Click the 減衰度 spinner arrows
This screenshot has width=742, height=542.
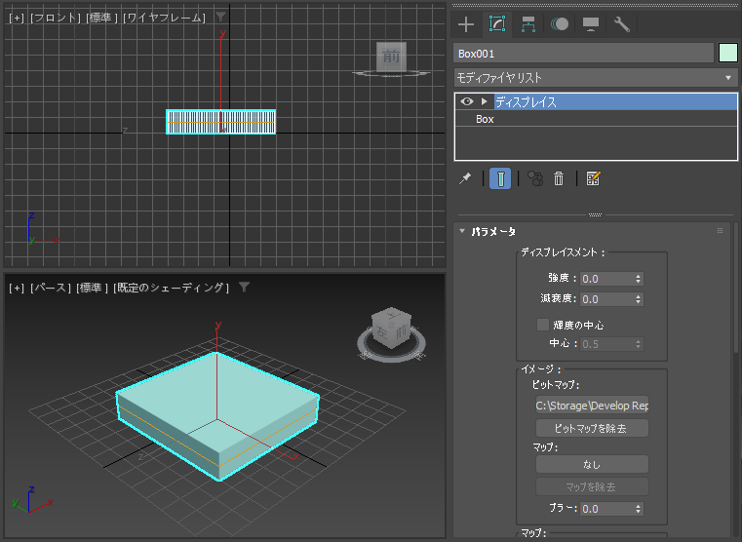tap(638, 299)
